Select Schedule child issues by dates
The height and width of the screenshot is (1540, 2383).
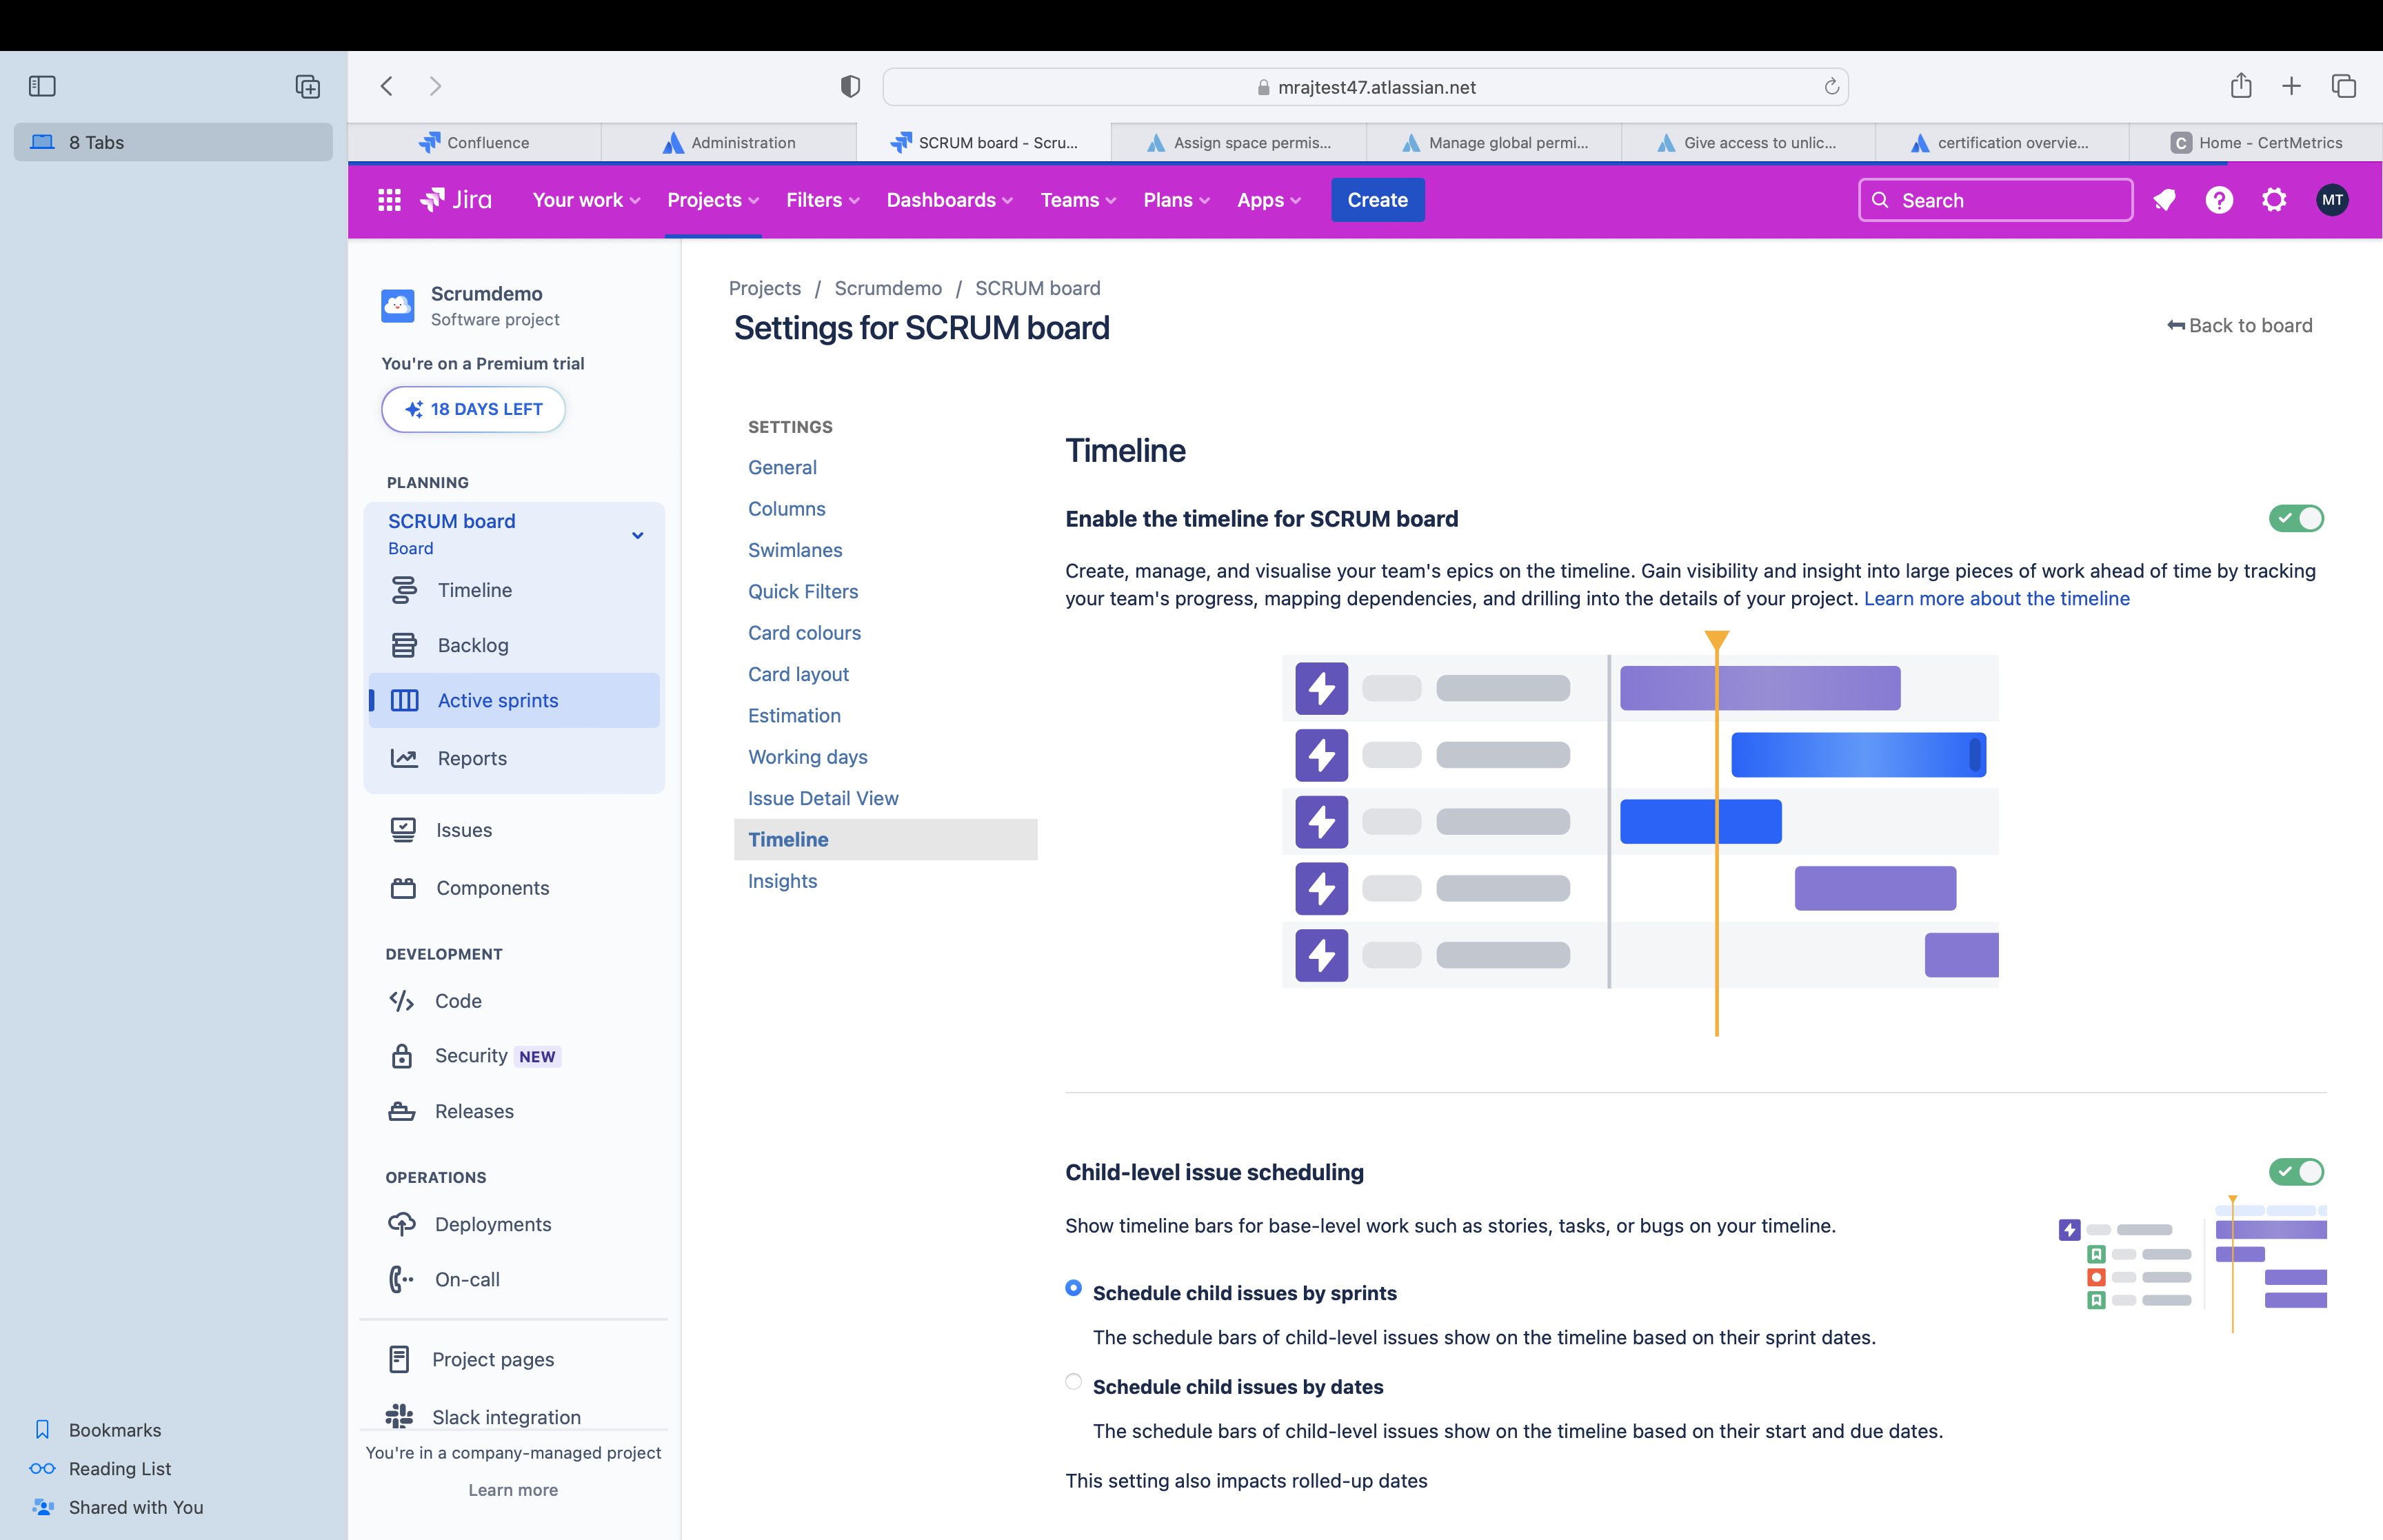(1073, 1382)
